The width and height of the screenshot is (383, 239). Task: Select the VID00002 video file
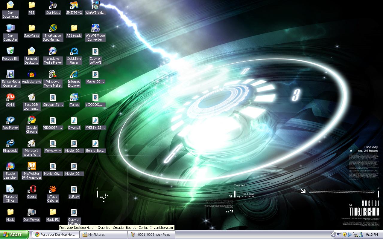tap(95, 100)
